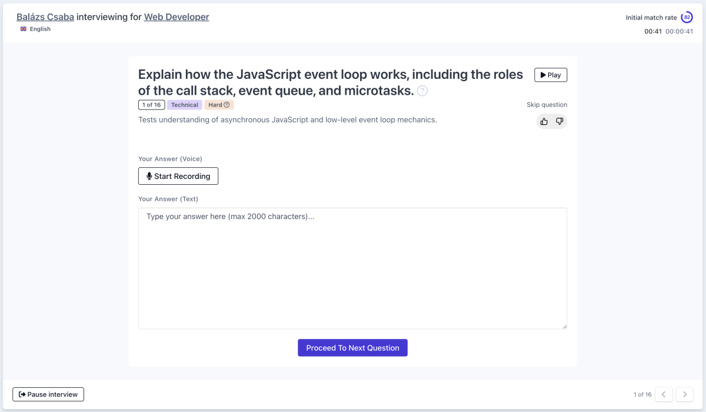The image size is (706, 412).
Task: Click the exit icon inside Pause interview
Action: [x=22, y=394]
